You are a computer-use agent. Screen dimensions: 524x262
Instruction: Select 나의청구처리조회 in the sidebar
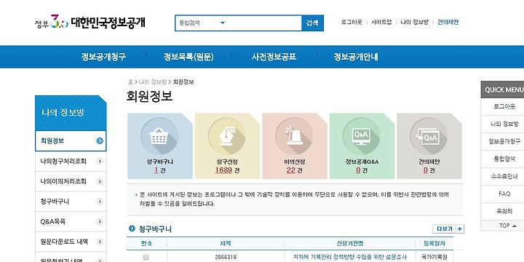(71, 162)
